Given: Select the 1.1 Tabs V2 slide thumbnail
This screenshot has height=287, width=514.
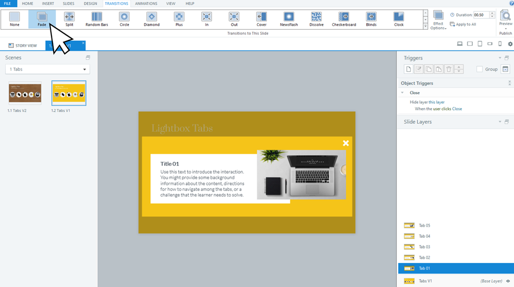Looking at the screenshot, I should [x=25, y=93].
